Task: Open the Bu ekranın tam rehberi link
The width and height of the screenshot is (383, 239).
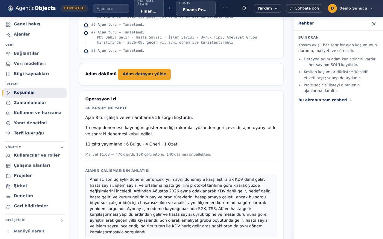Action: click(325, 100)
